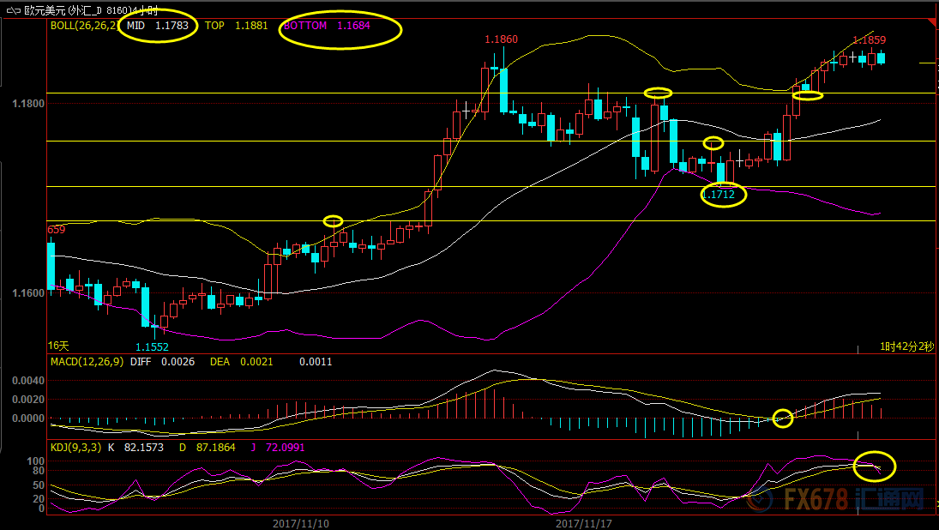Click the DIFF value 0.0026
This screenshot has height=530, width=939.
[178, 362]
